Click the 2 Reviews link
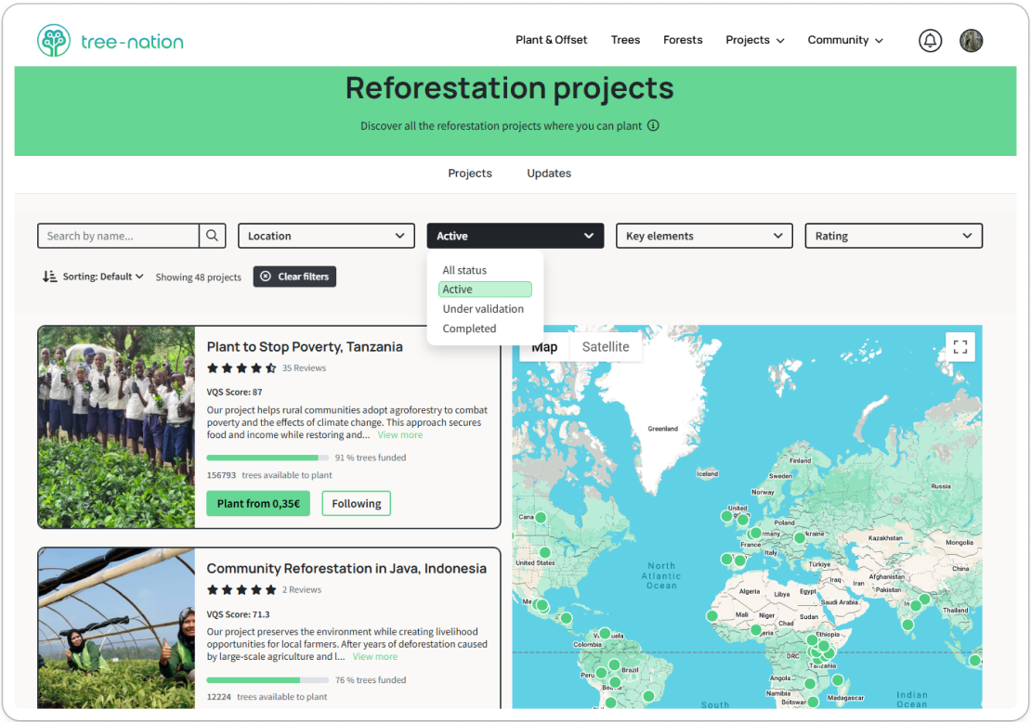The width and height of the screenshot is (1031, 722). (x=302, y=590)
